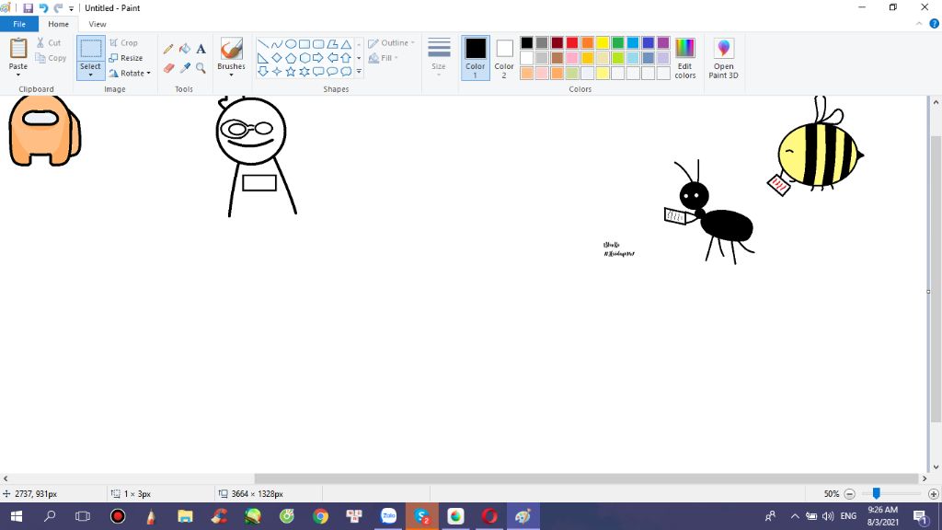Click the horizontal scrollbar left arrow
The image size is (942, 530).
[6, 478]
